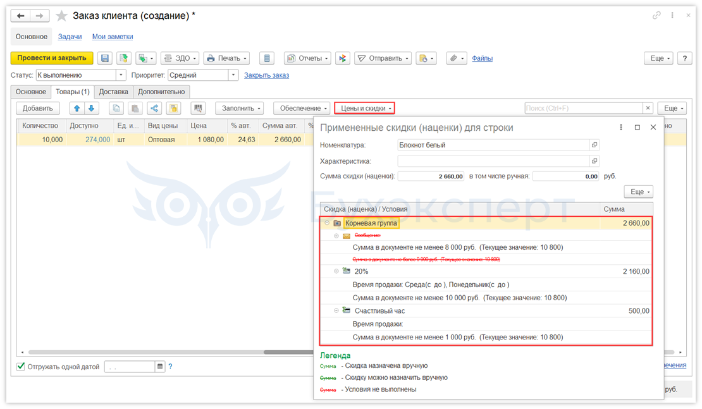The width and height of the screenshot is (702, 409).
Task: Go back with the left arrow
Action: [21, 16]
